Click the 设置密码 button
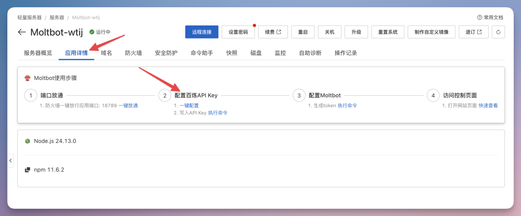521x216 pixels. click(x=238, y=32)
